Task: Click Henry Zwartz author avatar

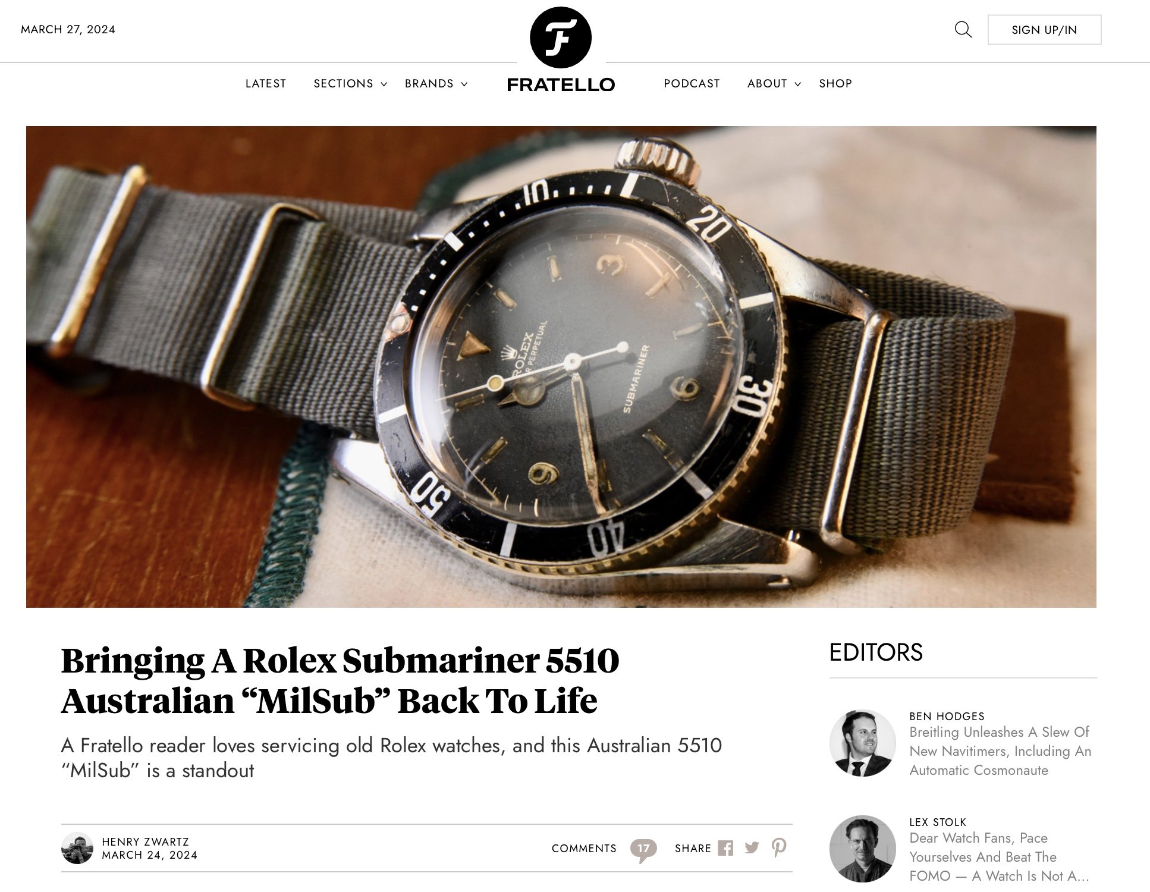Action: tap(77, 848)
